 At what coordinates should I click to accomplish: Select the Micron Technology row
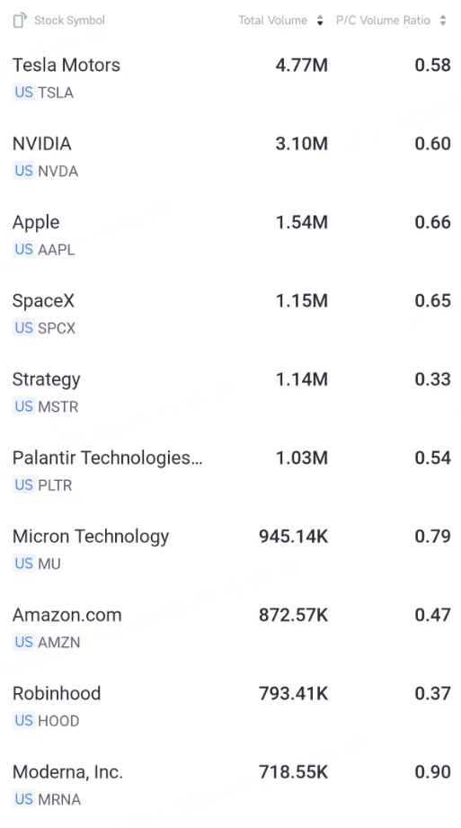[231, 549]
